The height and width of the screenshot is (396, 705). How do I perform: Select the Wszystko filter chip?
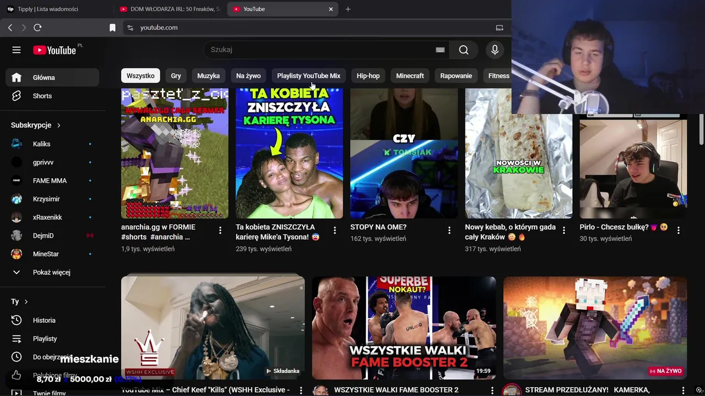pos(140,76)
